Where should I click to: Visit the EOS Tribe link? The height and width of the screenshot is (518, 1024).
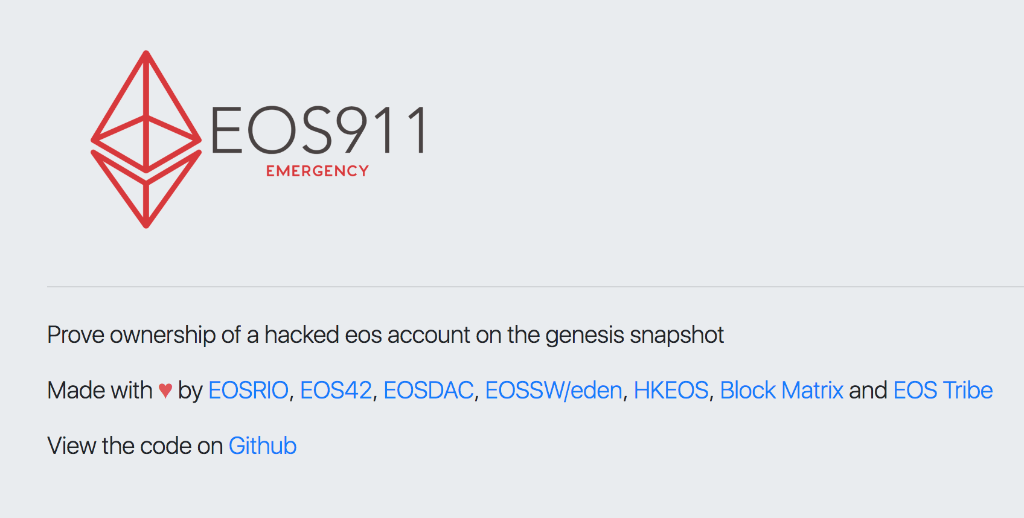942,391
